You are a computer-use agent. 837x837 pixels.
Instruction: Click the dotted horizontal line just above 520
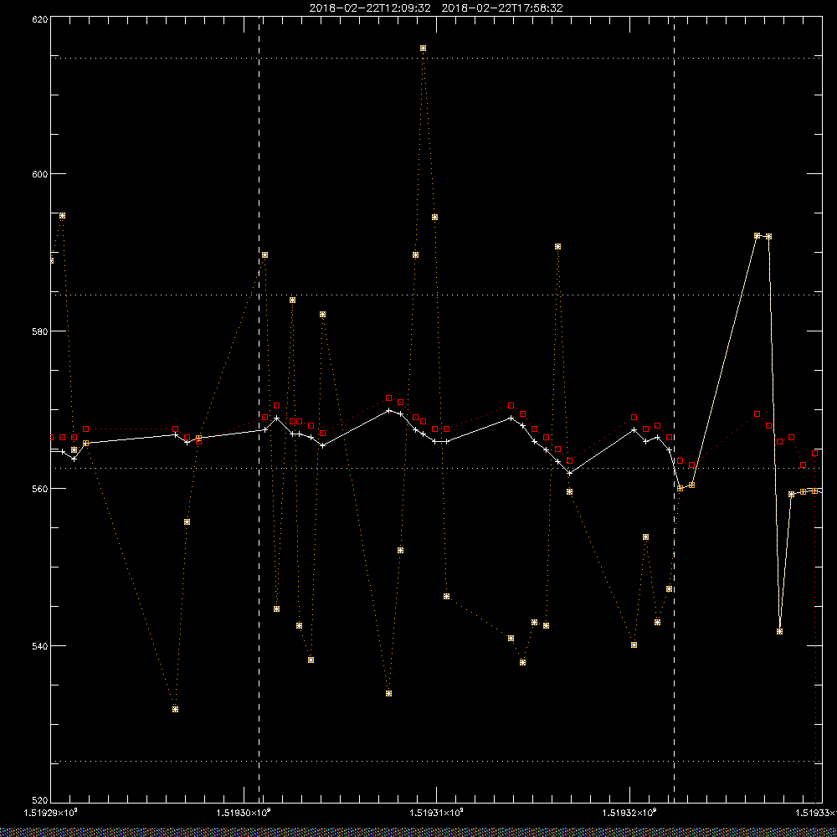point(436,761)
